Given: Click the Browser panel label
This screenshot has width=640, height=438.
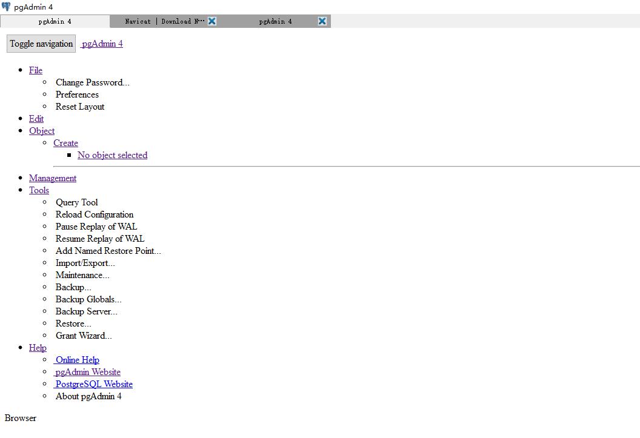Looking at the screenshot, I should (x=21, y=419).
